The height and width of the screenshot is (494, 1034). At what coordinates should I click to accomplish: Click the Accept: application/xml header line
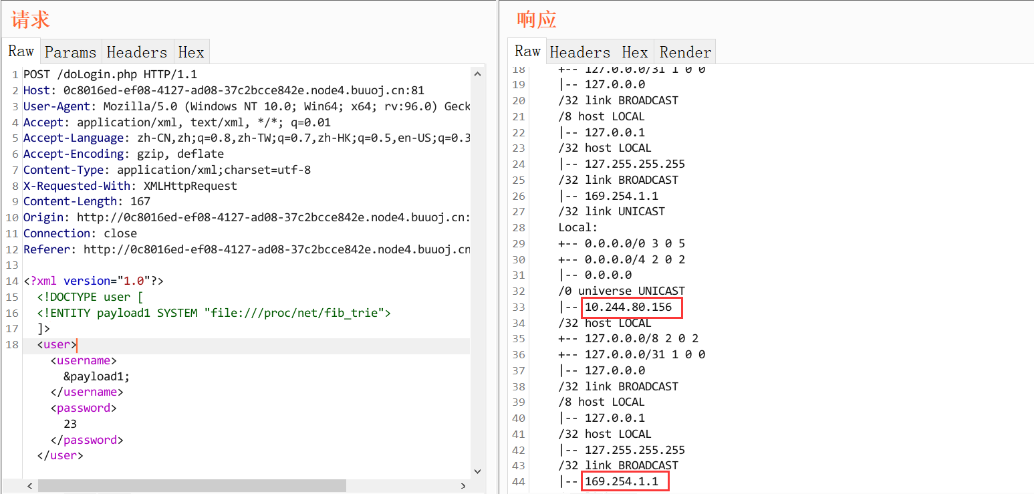point(177,122)
